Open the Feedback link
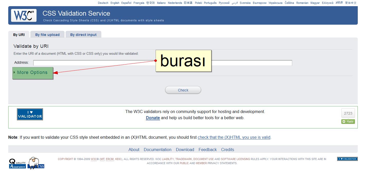Viewport: 366px width, 186px height. coord(208,150)
